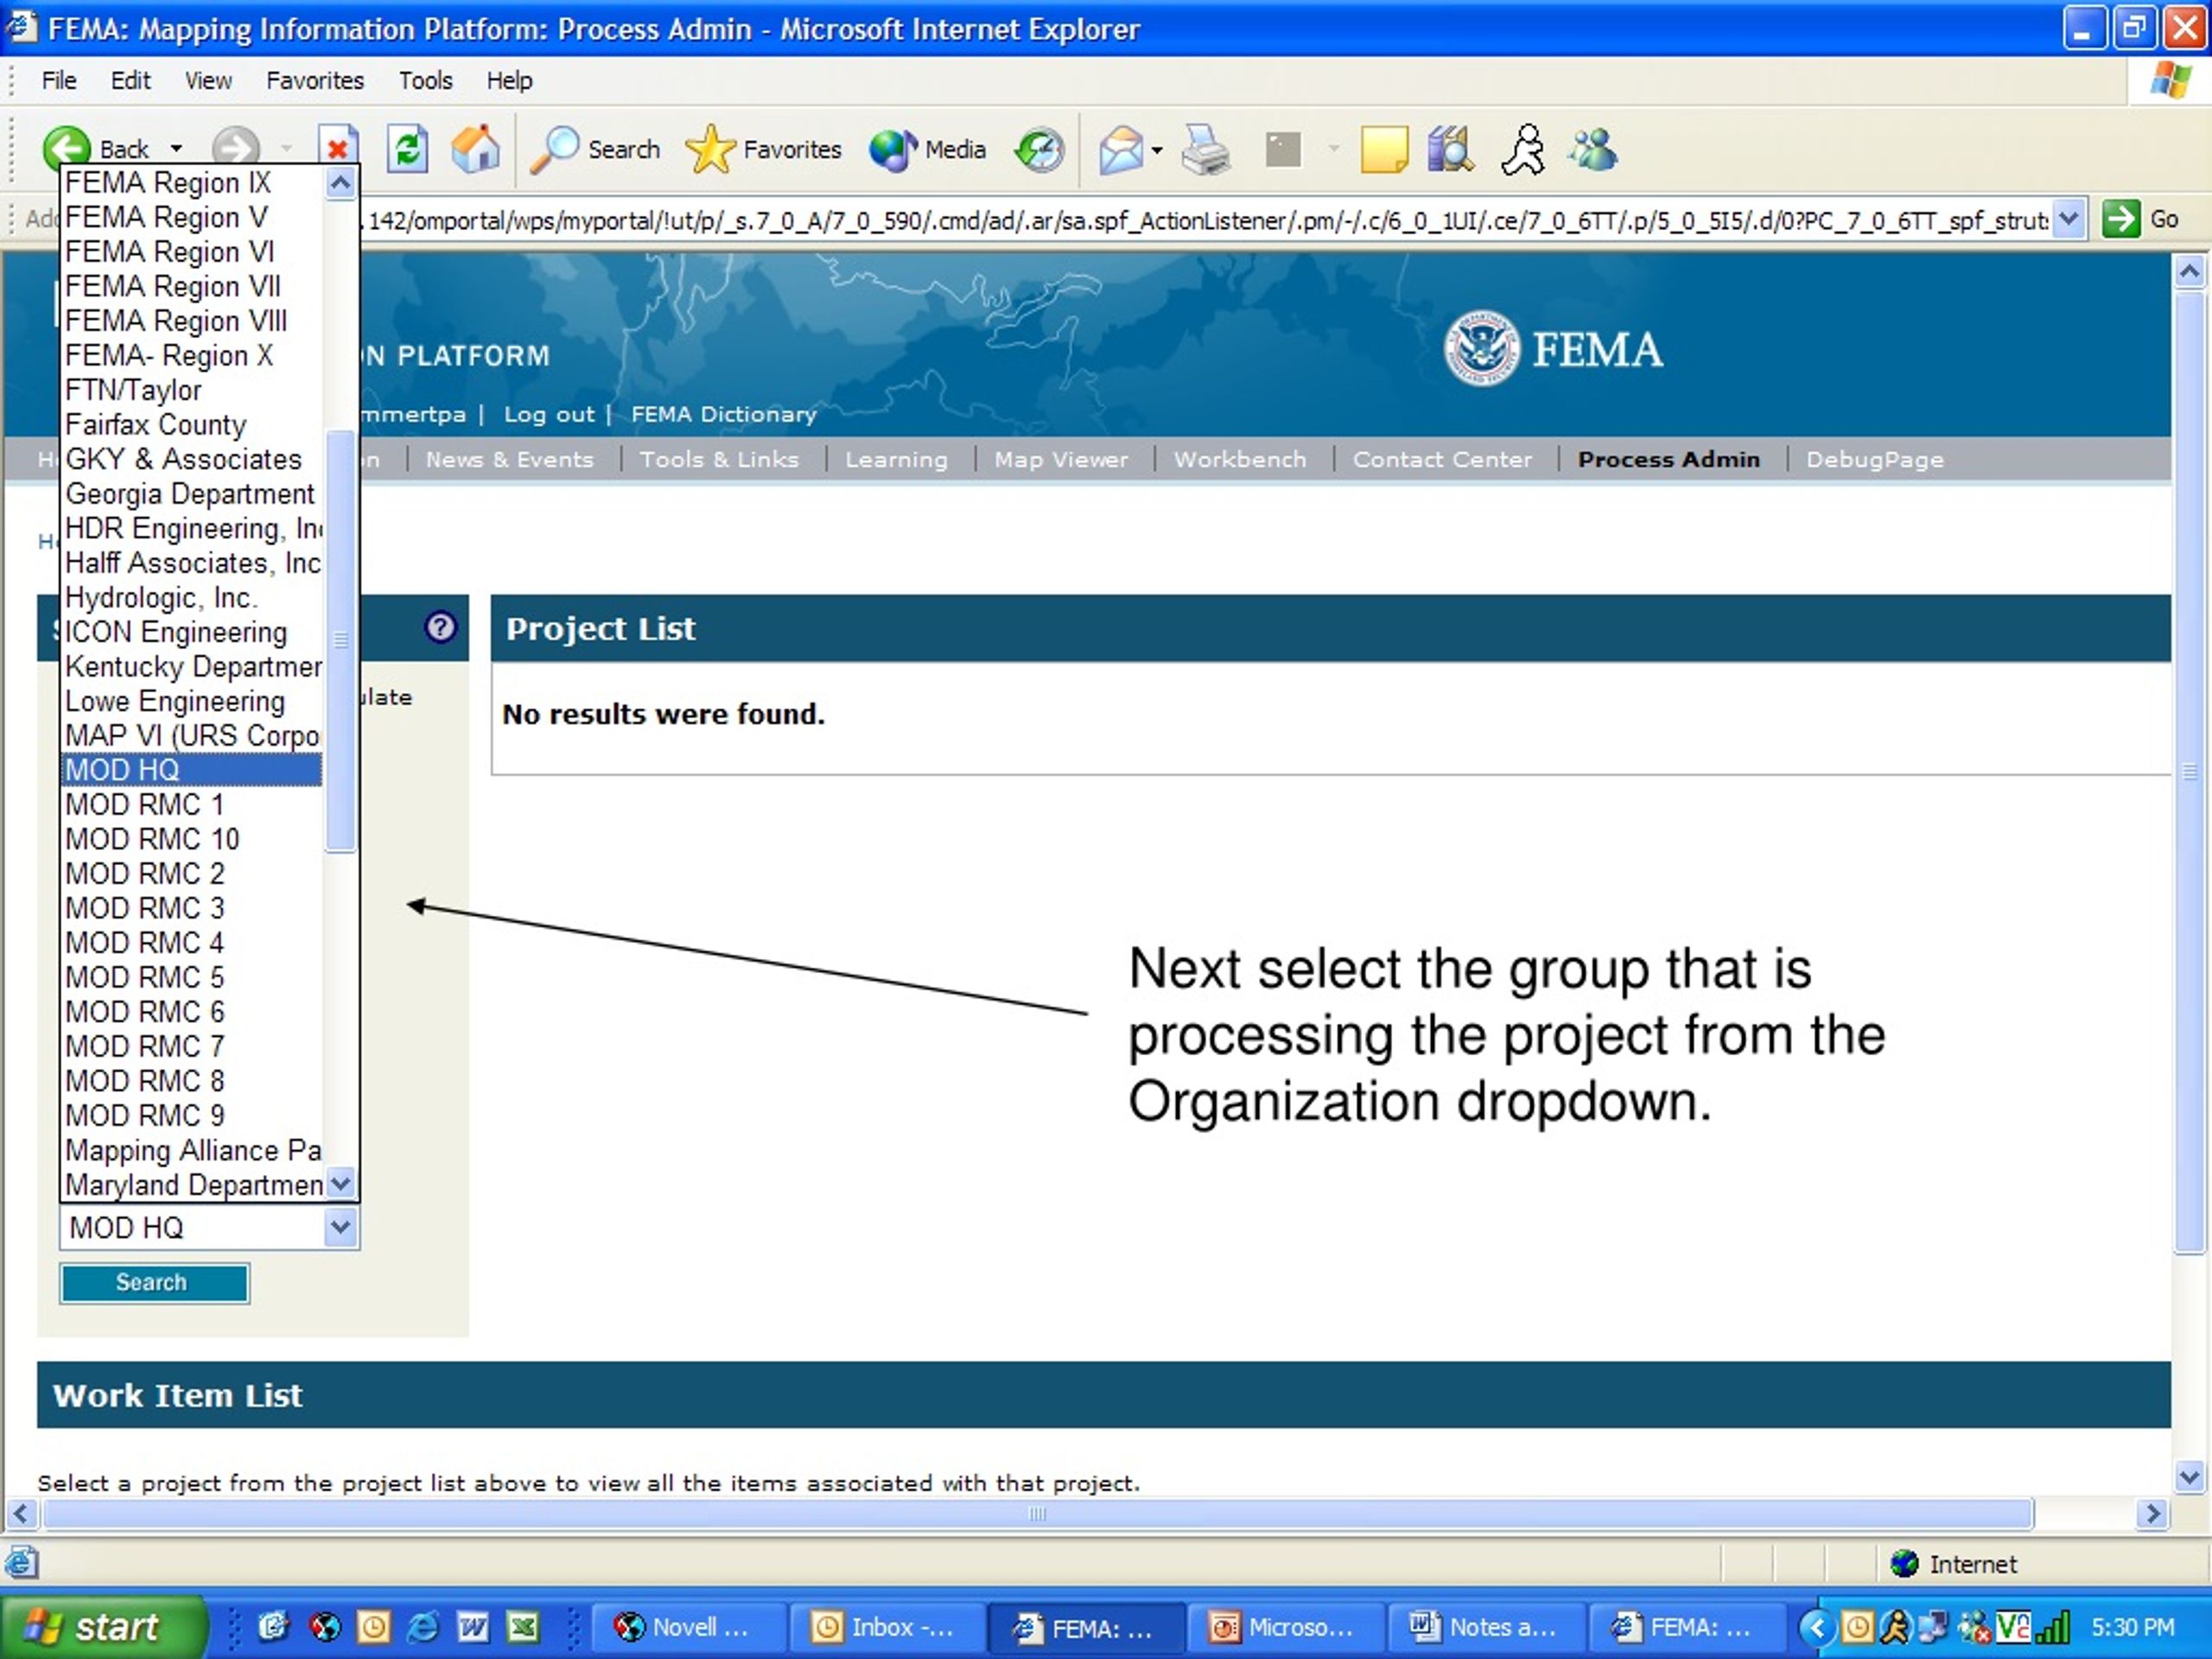Screen dimensions: 2212x1659
Task: Select FEMA Region VII option
Action: [192, 286]
